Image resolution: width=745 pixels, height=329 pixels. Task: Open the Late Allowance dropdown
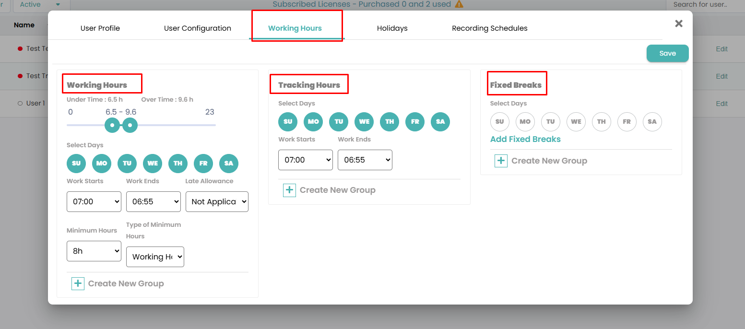pyautogui.click(x=217, y=201)
